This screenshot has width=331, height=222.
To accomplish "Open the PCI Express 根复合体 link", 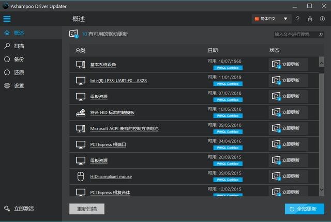I will point(110,193).
